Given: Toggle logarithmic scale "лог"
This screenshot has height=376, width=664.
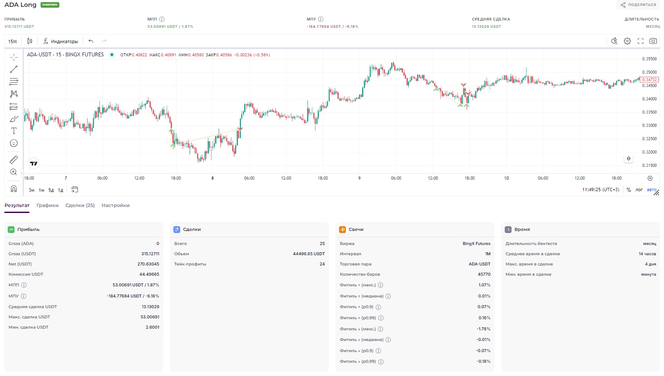Looking at the screenshot, I should click(x=639, y=190).
